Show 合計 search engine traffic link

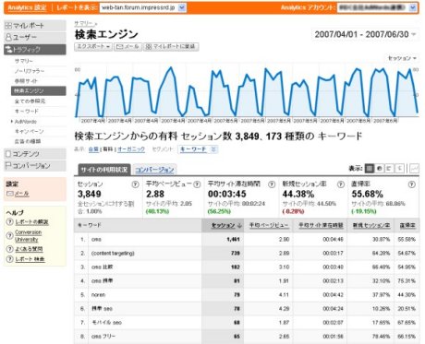93,149
